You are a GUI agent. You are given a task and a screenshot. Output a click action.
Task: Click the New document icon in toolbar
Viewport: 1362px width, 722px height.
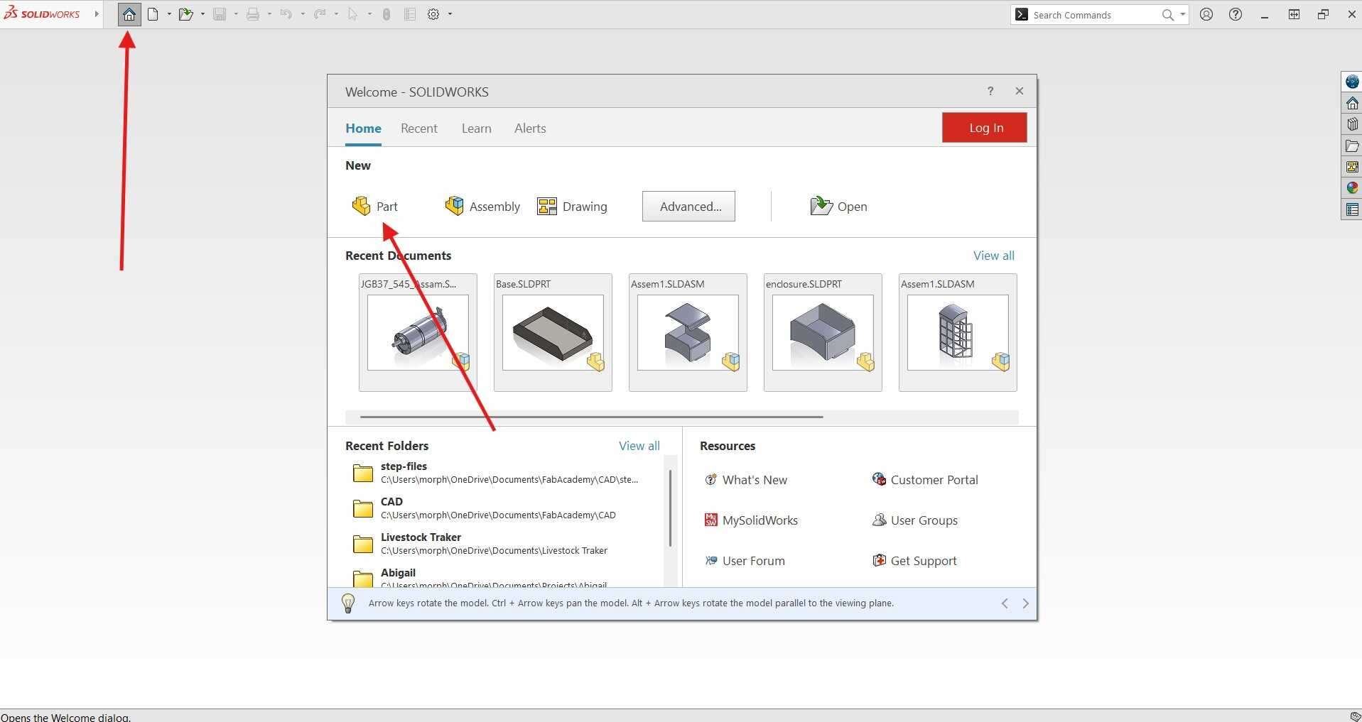pos(153,14)
